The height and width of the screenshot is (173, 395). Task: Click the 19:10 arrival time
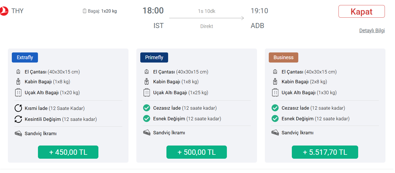point(259,11)
